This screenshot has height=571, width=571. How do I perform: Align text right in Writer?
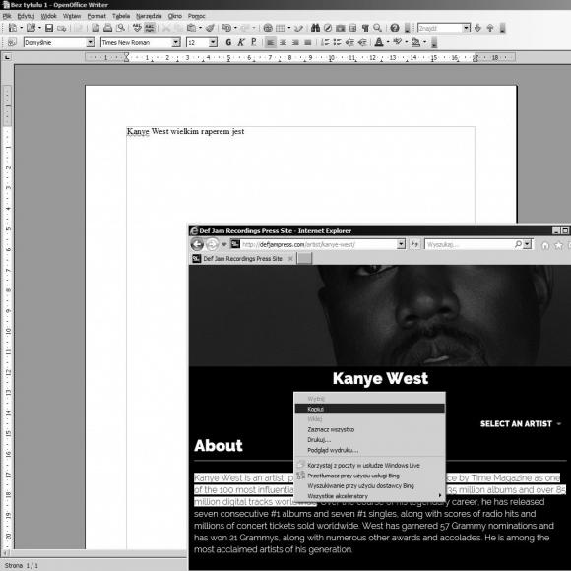[x=295, y=42]
